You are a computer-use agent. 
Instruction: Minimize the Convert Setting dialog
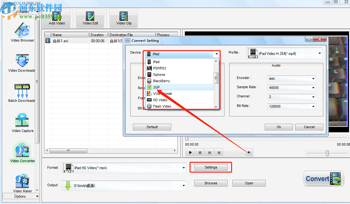click(309, 39)
